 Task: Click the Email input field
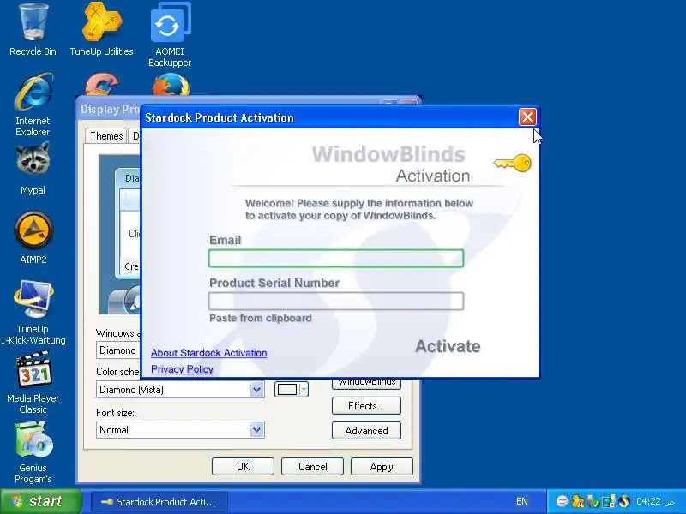(336, 259)
